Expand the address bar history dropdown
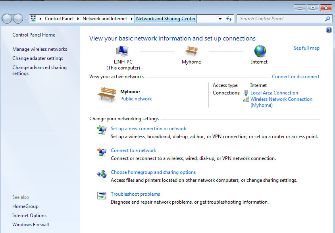The height and width of the screenshot is (233, 335). tap(220, 19)
